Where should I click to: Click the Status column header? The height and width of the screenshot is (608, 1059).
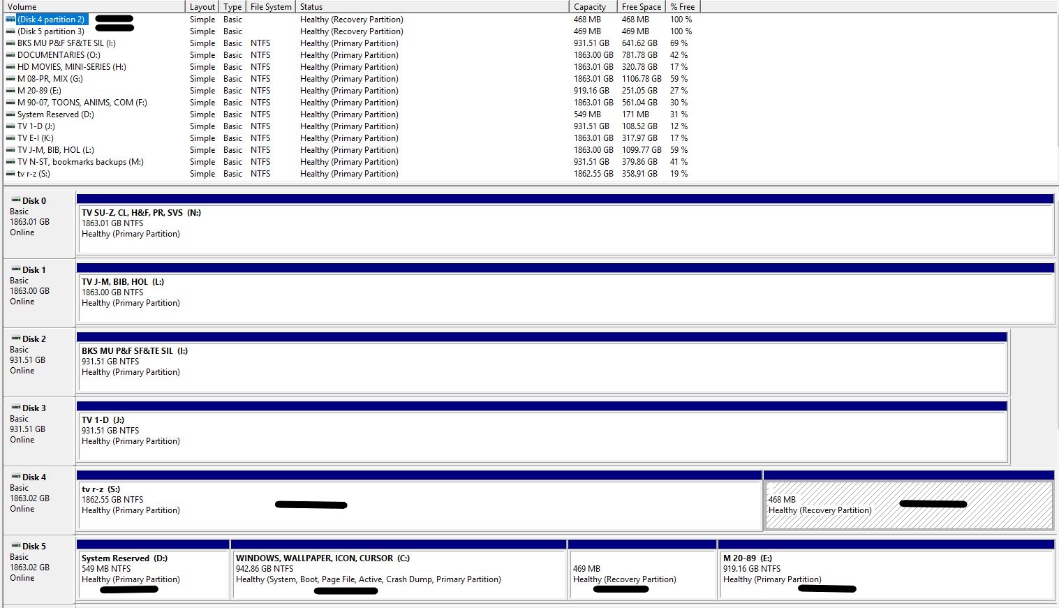[432, 7]
